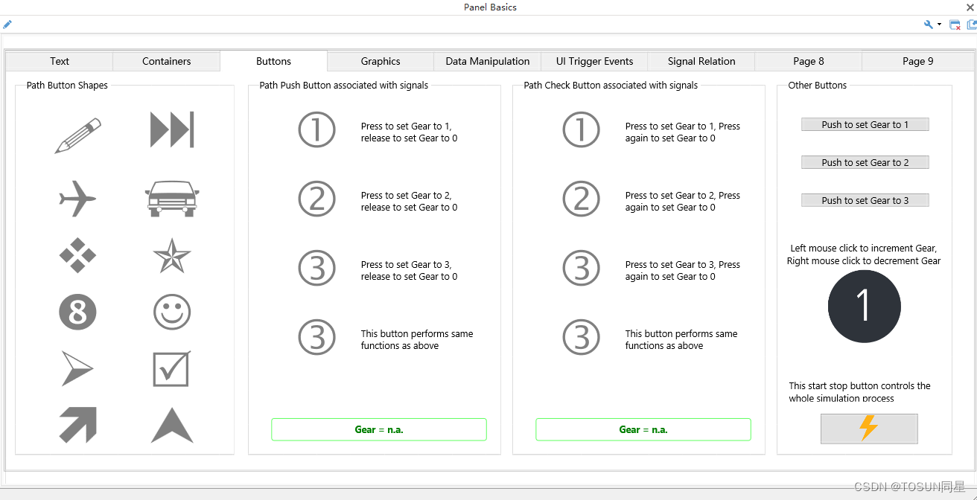The width and height of the screenshot is (977, 500).
Task: Click the lightning start stop simulation button
Action: click(x=869, y=429)
